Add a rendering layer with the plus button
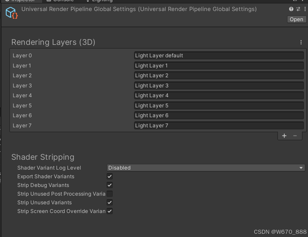 click(284, 135)
